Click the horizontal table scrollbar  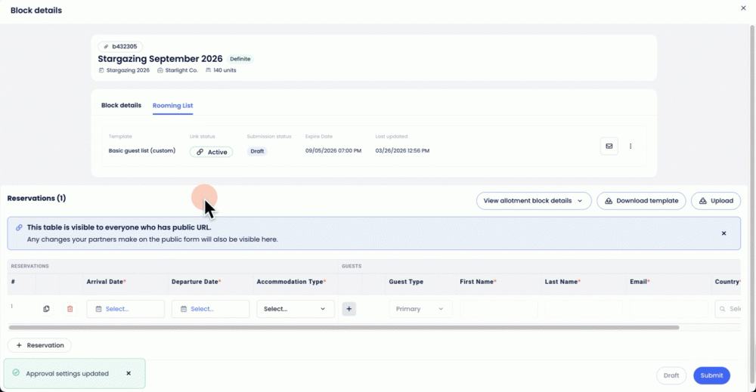pyautogui.click(x=344, y=328)
